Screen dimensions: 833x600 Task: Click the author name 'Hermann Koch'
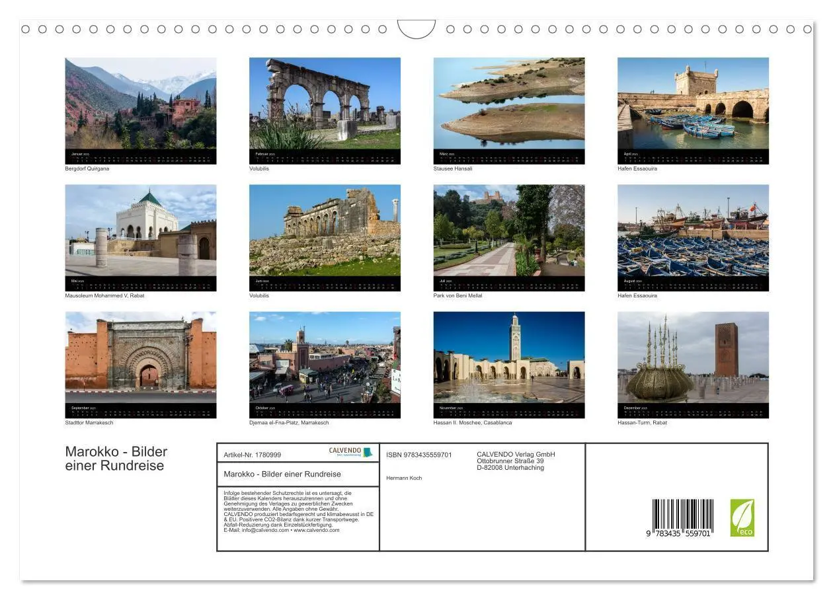(404, 478)
